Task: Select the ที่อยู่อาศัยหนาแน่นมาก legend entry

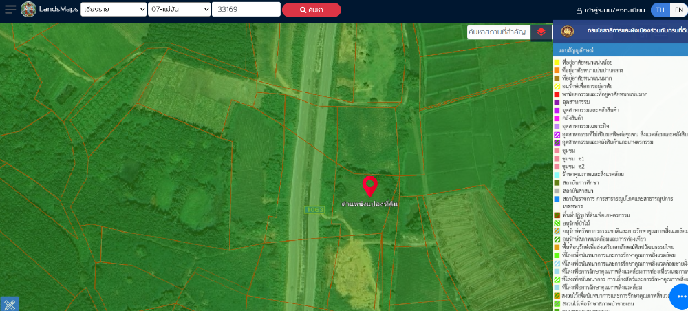Action: (588, 78)
